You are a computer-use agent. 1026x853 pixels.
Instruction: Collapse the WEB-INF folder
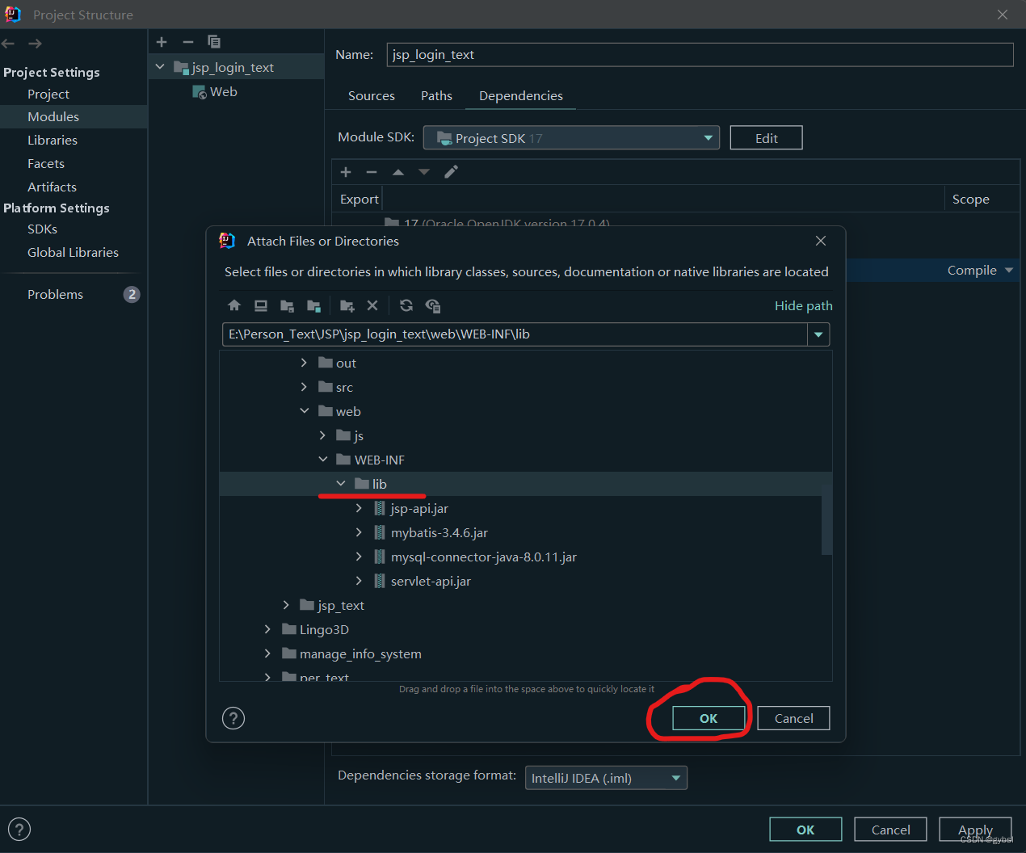tap(323, 460)
